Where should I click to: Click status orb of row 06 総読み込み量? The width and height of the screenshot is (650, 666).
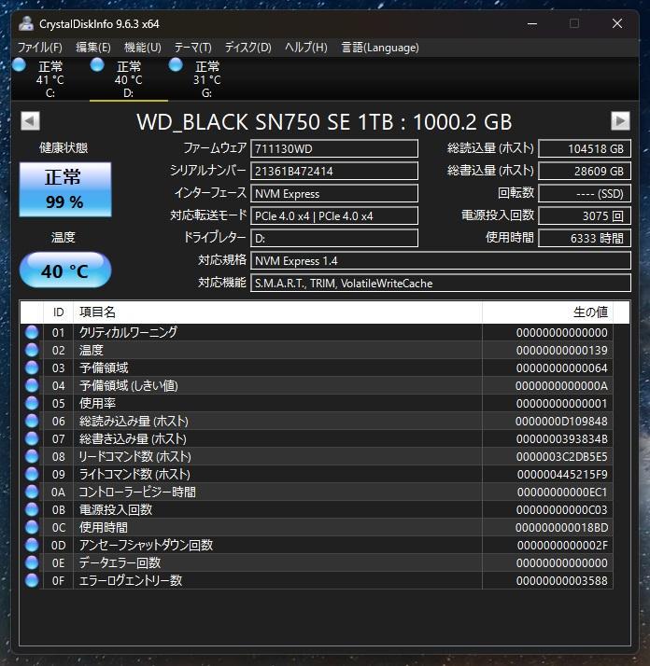(x=32, y=421)
